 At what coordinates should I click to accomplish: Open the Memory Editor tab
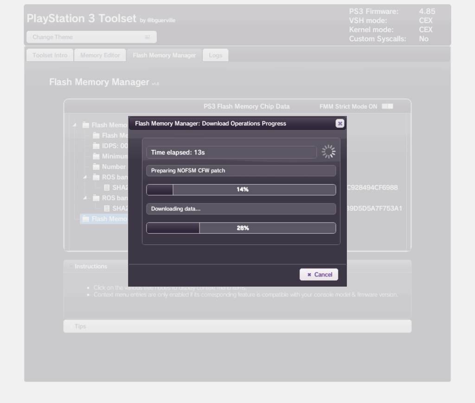point(100,55)
